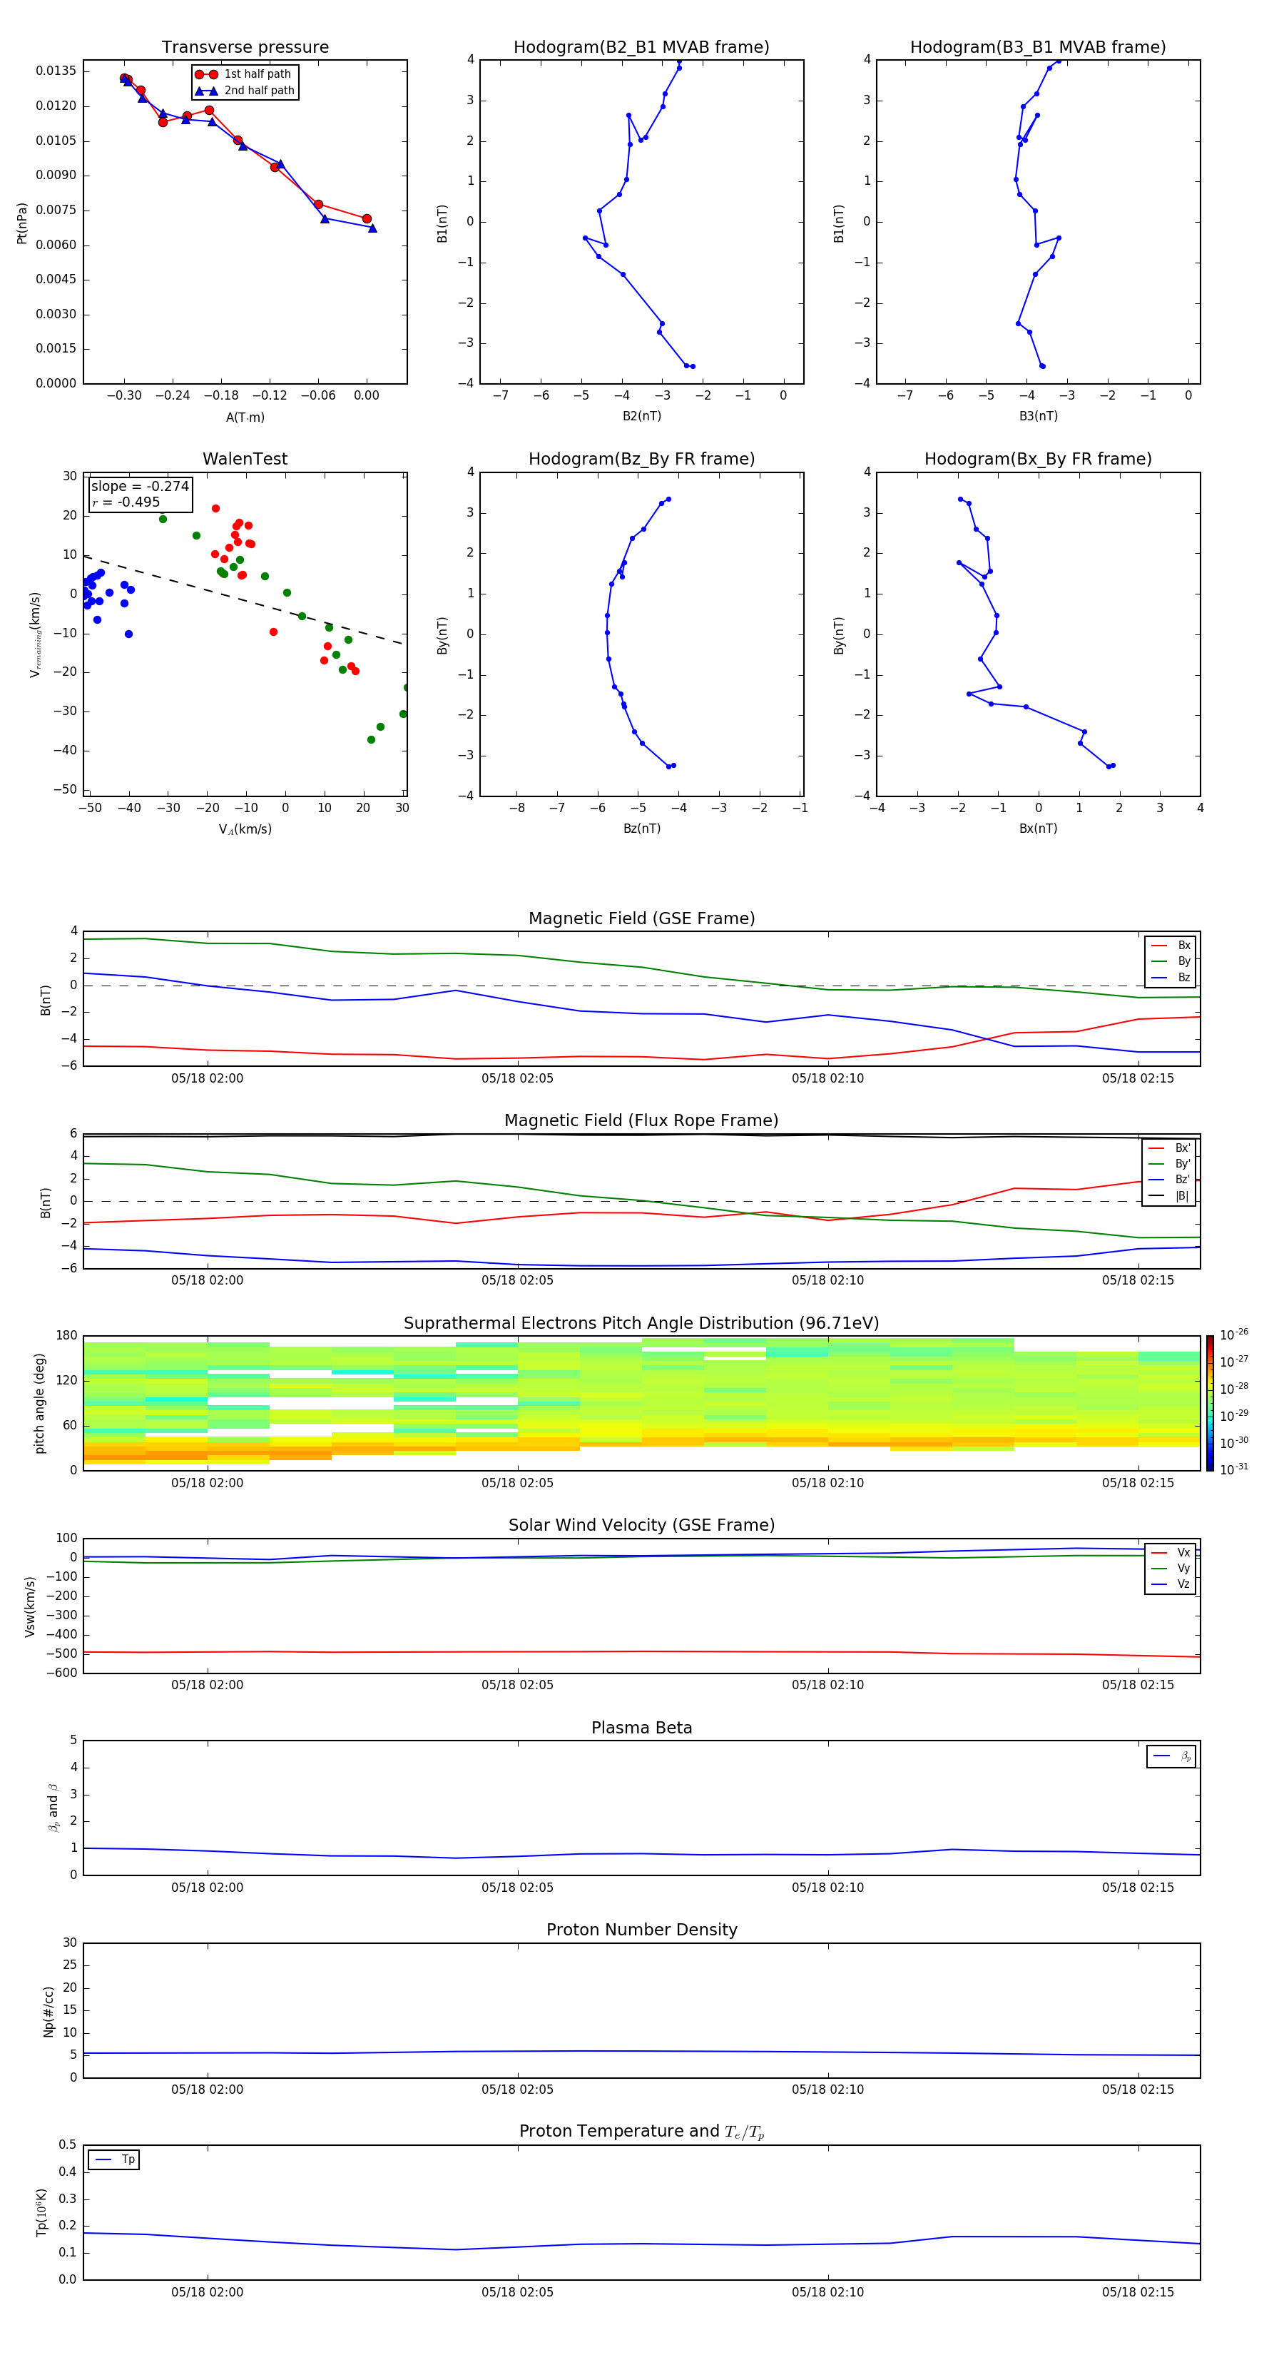Image resolution: width=1284 pixels, height=2355 pixels.
Task: Click 'Bx' in the GSE Frame legend
Action: tap(1183, 946)
